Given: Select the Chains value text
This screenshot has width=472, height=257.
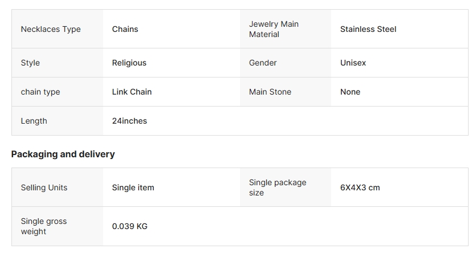Looking at the screenshot, I should point(125,29).
